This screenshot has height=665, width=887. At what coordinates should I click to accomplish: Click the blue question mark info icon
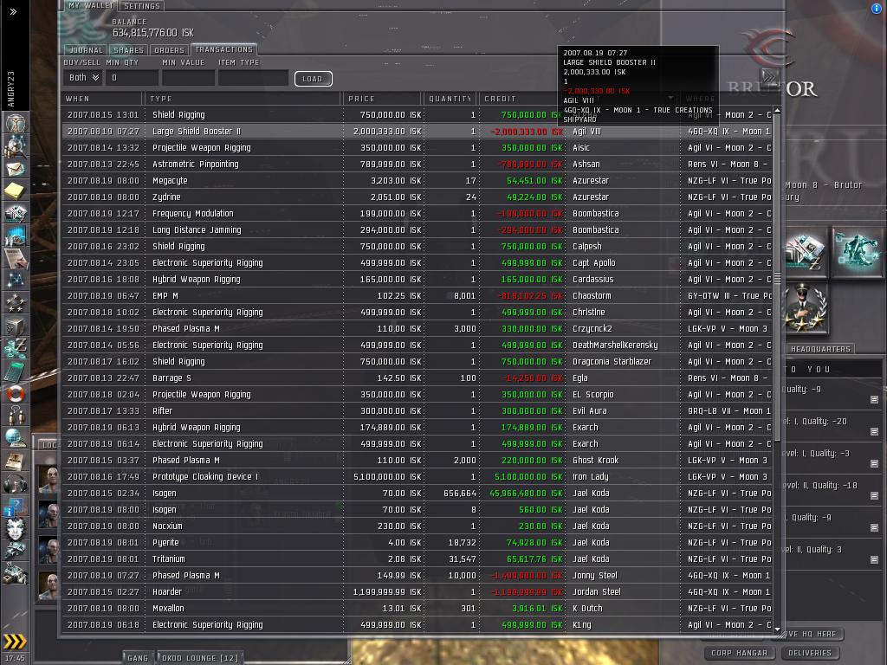point(15,506)
